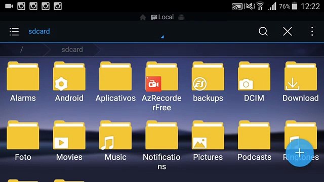Image resolution: width=324 pixels, height=182 pixels.
Task: Open the Android folder
Action: [x=69, y=82]
